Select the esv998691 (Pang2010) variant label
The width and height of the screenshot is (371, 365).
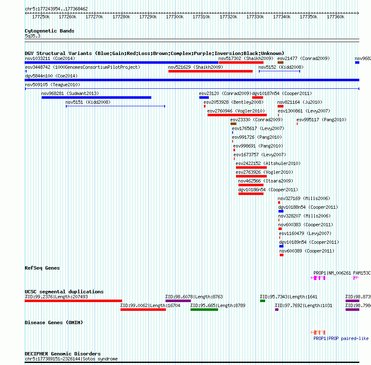click(x=258, y=146)
